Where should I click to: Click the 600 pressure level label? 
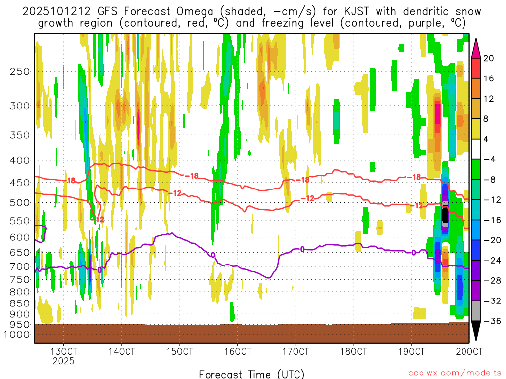20,237
